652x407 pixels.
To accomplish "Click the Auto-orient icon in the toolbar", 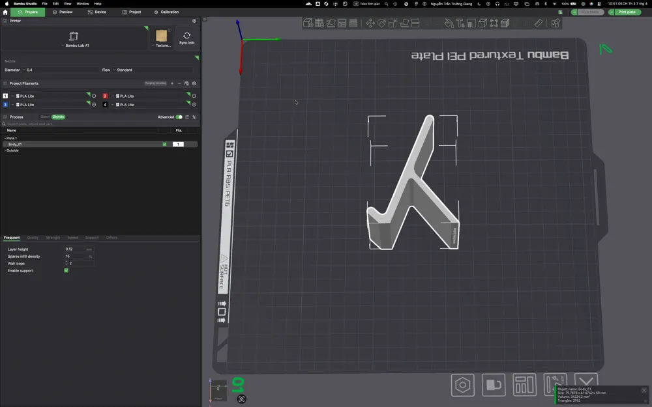I will [331, 23].
